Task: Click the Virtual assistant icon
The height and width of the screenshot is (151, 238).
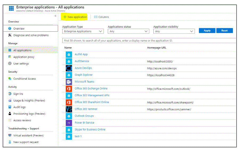Action: tap(10, 135)
